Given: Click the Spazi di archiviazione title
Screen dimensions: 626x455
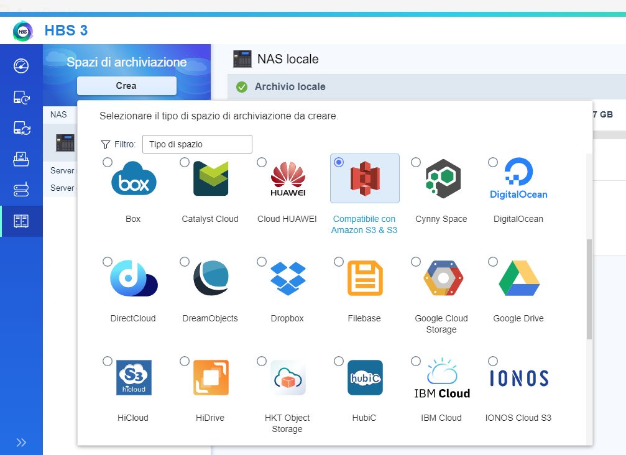Looking at the screenshot, I should [127, 62].
